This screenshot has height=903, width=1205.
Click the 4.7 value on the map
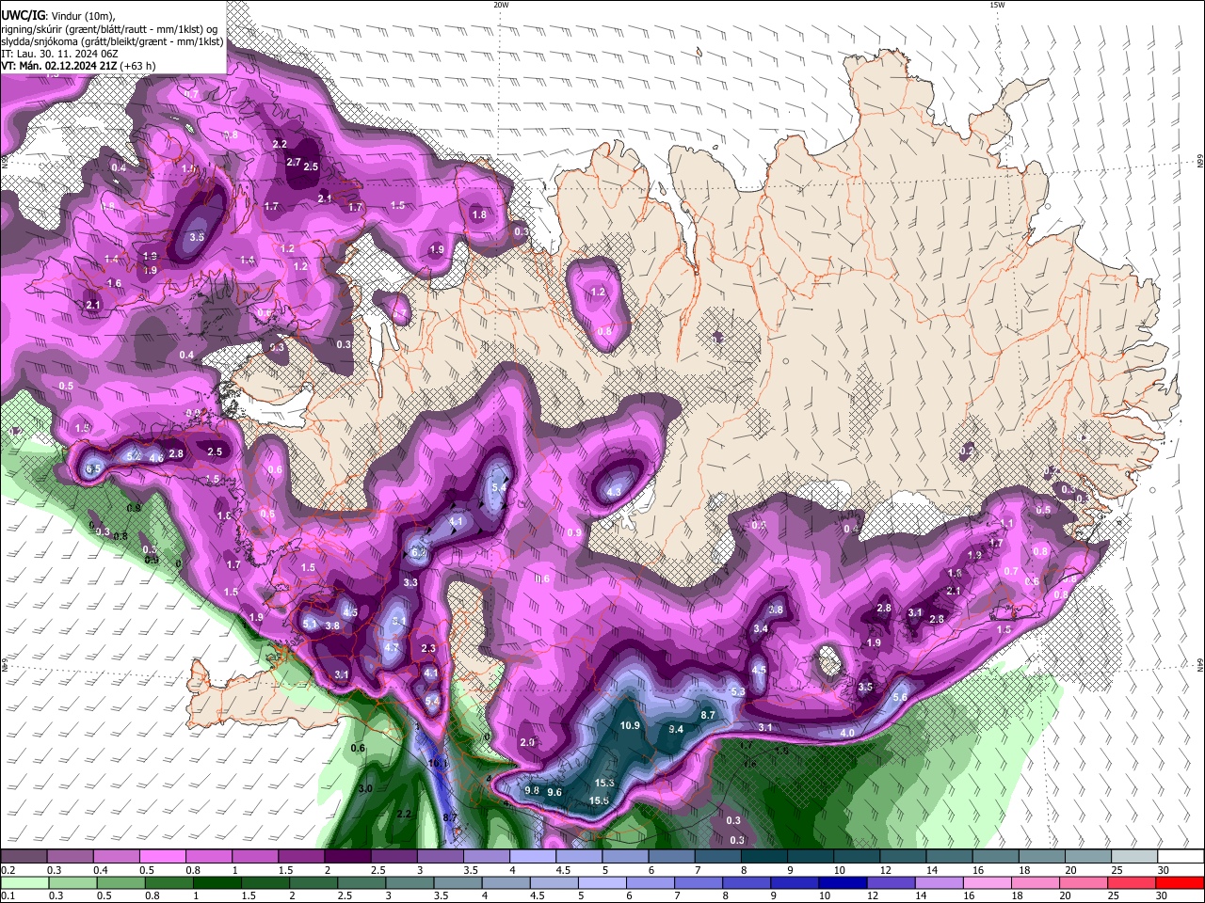(392, 647)
